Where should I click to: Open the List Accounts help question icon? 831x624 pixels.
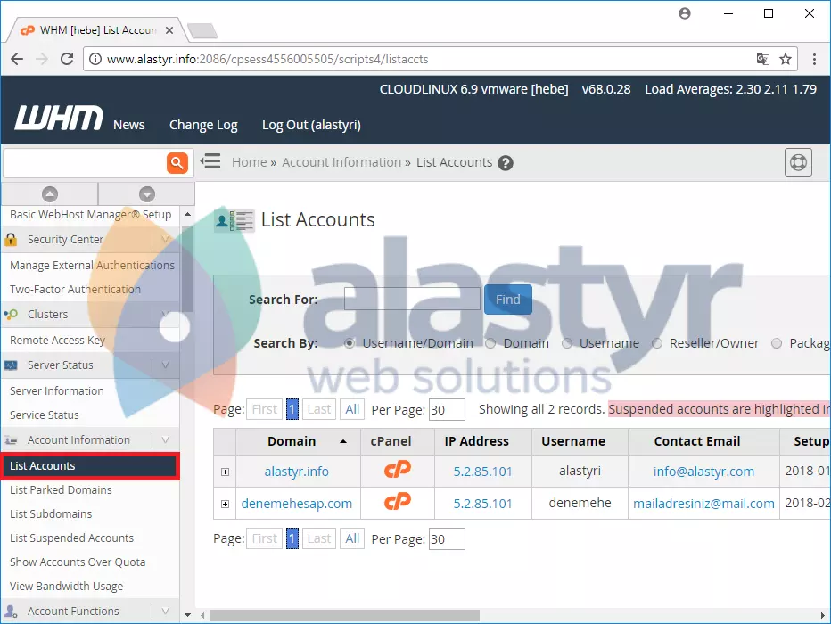point(506,163)
